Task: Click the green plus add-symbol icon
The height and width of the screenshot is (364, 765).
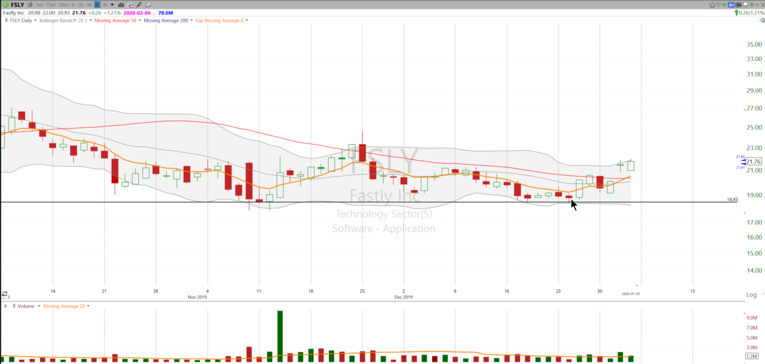Action: point(5,5)
